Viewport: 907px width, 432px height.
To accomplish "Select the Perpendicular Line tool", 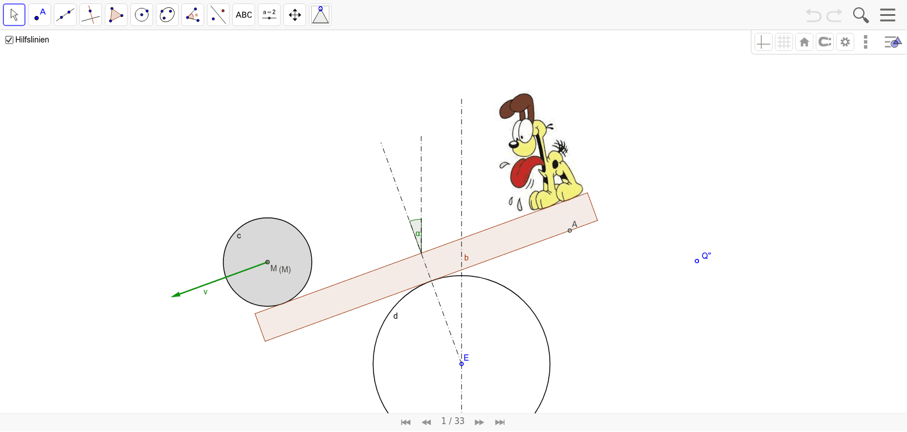I will [x=91, y=15].
